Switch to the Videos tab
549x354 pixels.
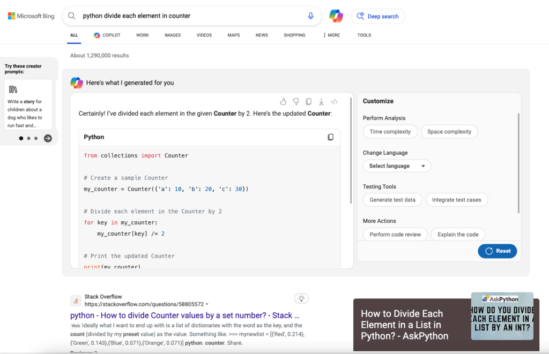204,35
